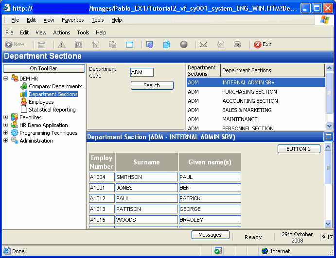
Task: Click the Messages button in status bar
Action: [210, 235]
